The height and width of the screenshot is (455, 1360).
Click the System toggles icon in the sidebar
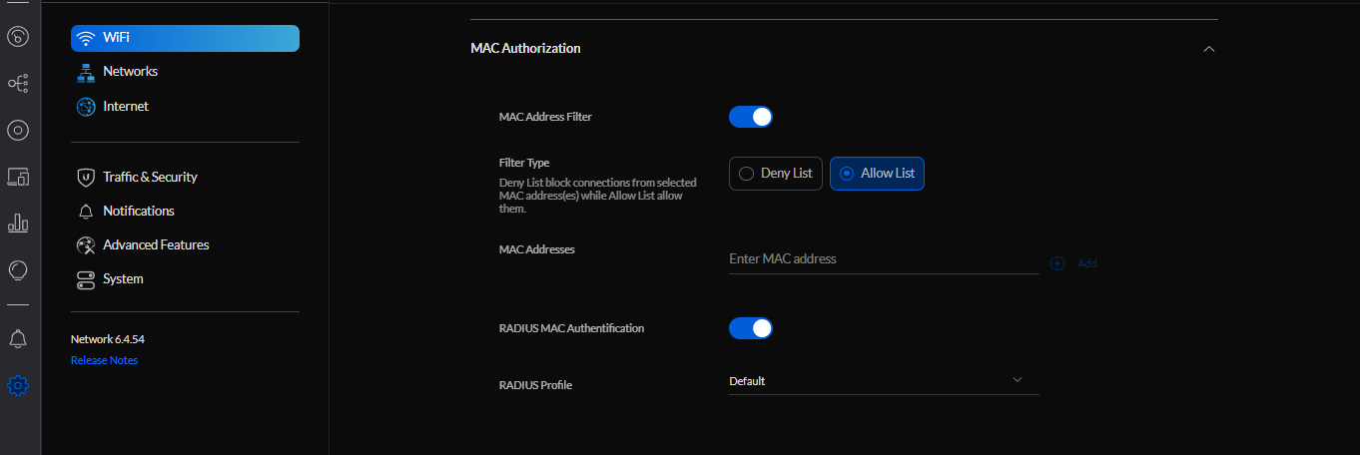[86, 278]
